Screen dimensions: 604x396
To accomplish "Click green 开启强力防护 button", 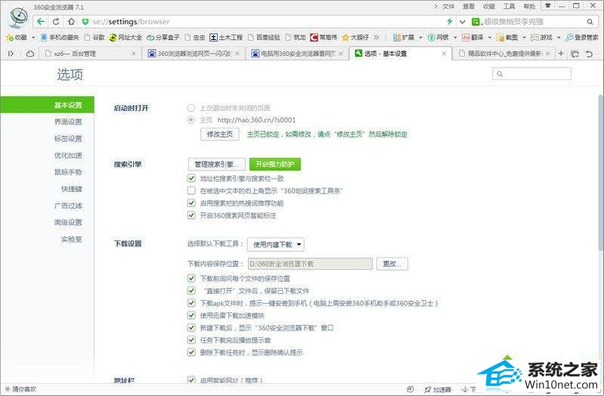I will [x=274, y=165].
